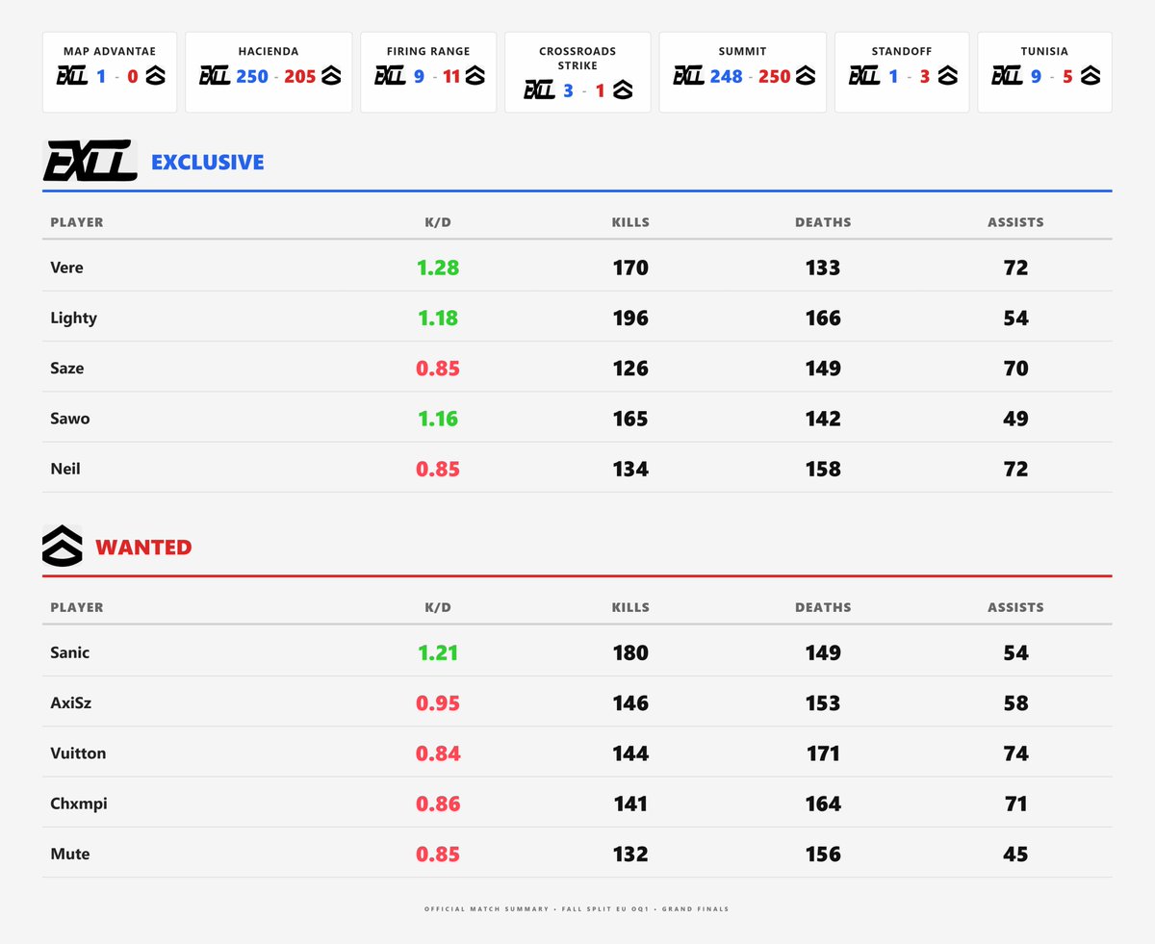Click the EXCL logo in Firing Range card
Viewport: 1155px width, 944px height.
coord(390,76)
